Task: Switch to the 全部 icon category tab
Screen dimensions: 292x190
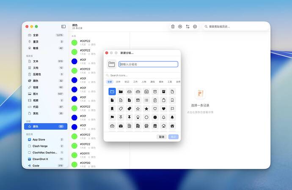Action: [x=110, y=82]
